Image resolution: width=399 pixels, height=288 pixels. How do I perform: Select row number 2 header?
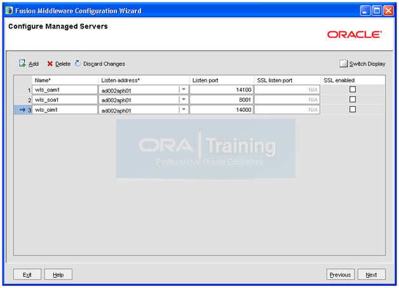[23, 100]
